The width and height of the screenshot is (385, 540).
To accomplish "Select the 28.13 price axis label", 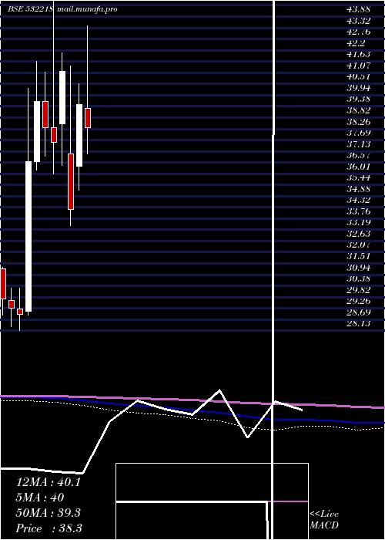I will tap(359, 324).
